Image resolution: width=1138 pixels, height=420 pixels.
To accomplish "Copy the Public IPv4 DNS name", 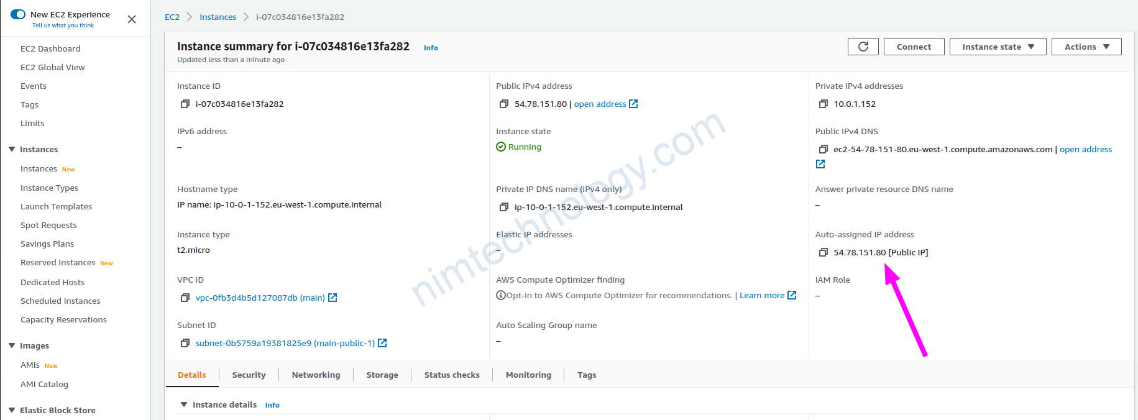I will point(823,149).
